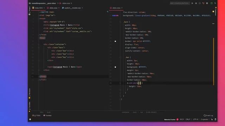Click the <span> Instagram Music | Bars line
225x126 pixels.
click(65, 67)
